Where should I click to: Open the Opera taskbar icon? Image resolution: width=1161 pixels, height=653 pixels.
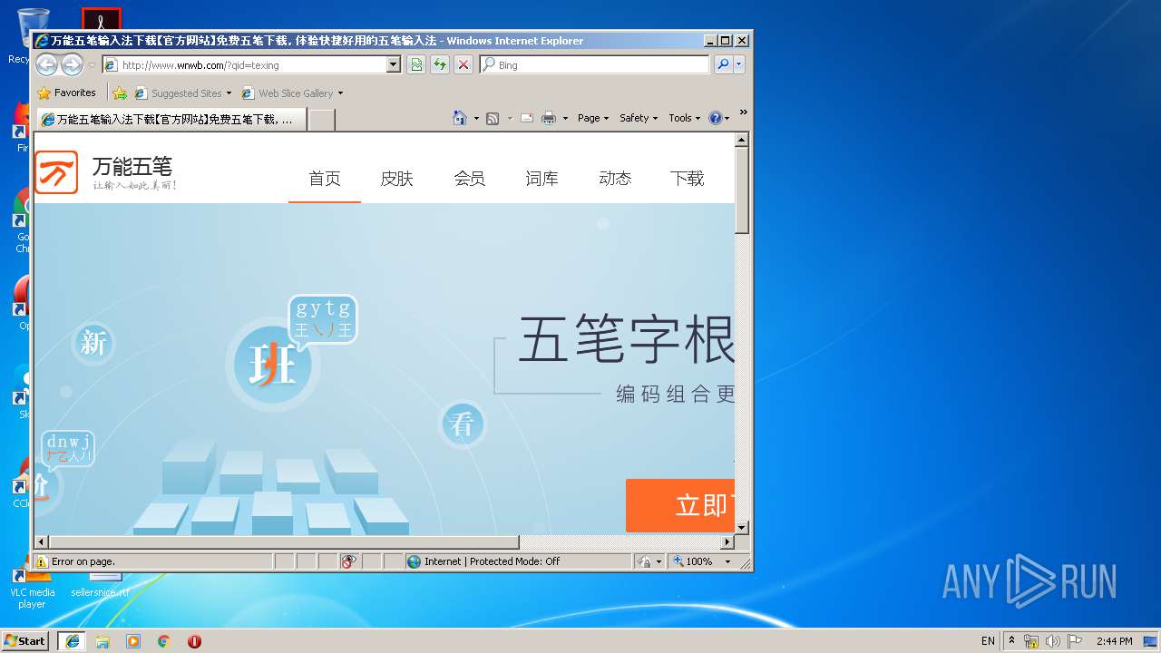point(194,641)
